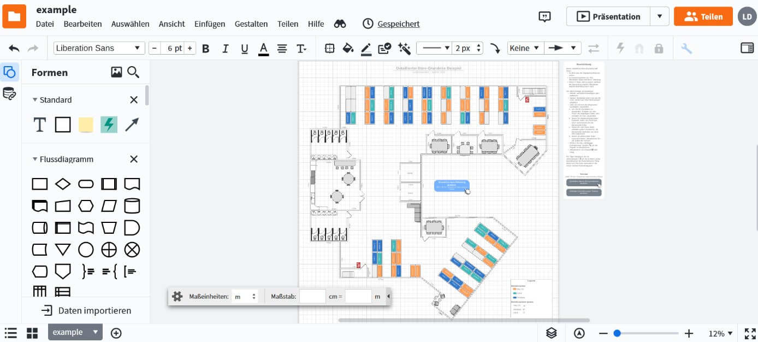Image resolution: width=758 pixels, height=342 pixels.
Task: Click the lock icon in toolbar
Action: pyautogui.click(x=659, y=49)
